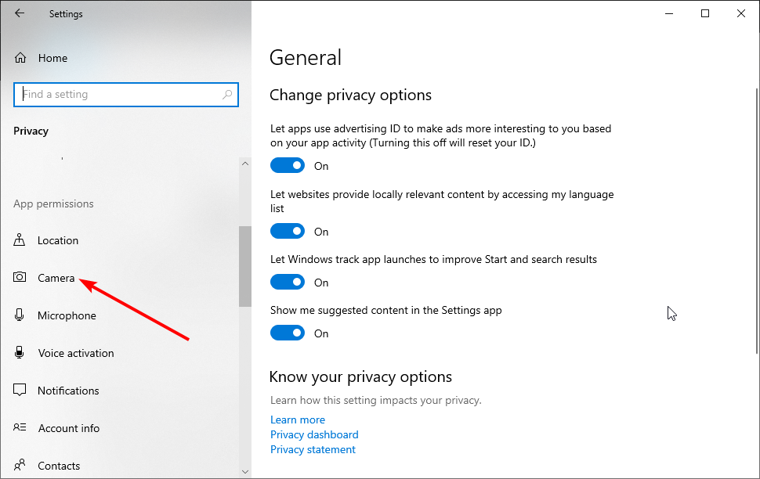Viewport: 760px width, 479px height.
Task: Click the Account info icon
Action: (x=20, y=428)
